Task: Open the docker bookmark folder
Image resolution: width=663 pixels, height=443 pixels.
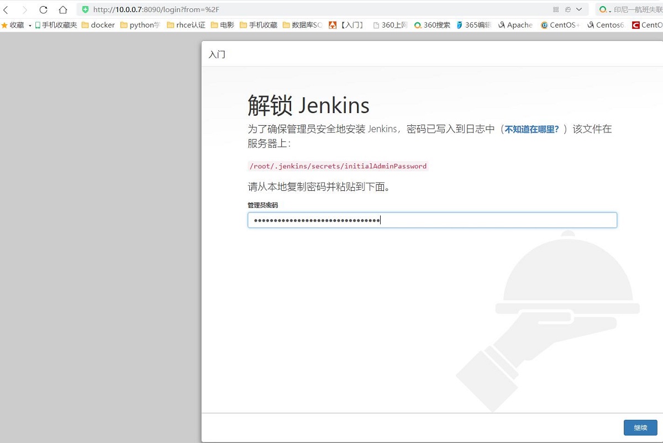Action: click(98, 25)
